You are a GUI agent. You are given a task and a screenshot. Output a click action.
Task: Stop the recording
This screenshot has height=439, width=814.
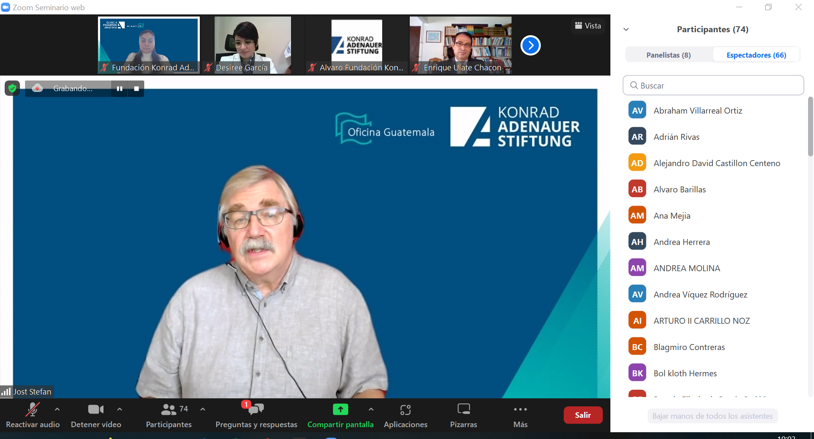pos(136,89)
